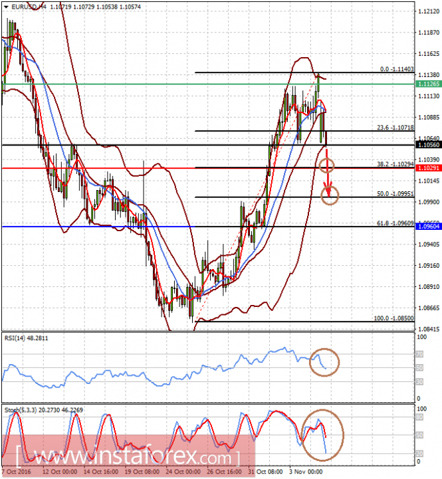Select the green 1.11265 price label
Screen dimensions: 442x479
coord(429,84)
